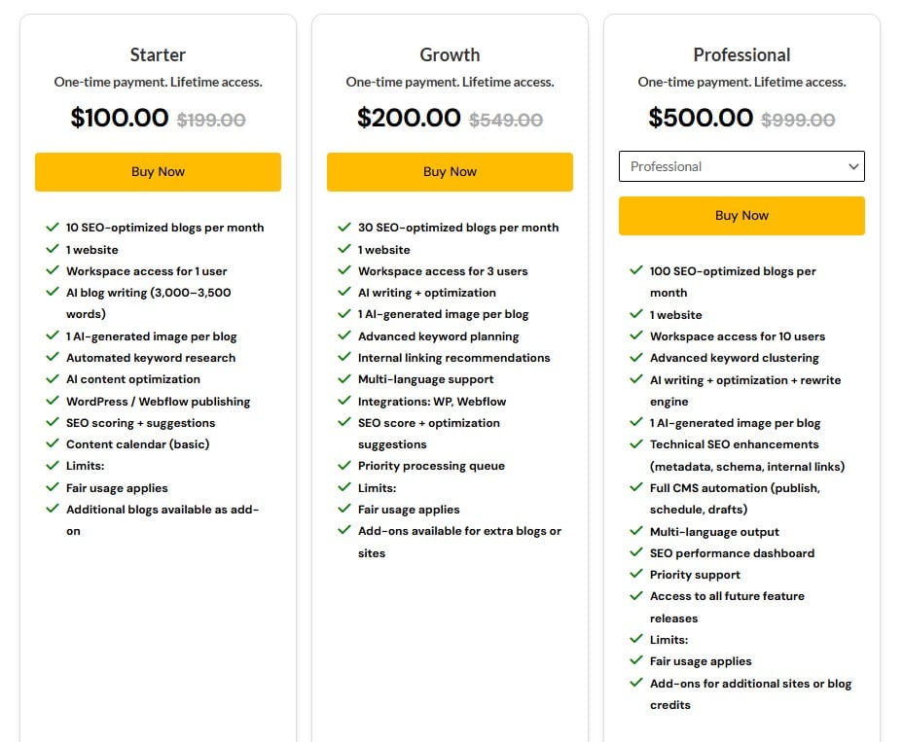903x742 pixels.
Task: Click the chevron arrow on Professional dropdown
Action: [x=853, y=166]
